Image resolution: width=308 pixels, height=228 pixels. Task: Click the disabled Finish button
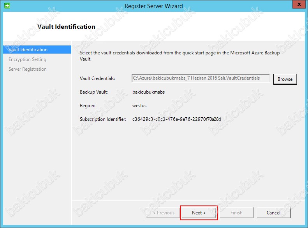(x=236, y=213)
